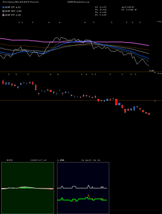Screen dimensions: 162x214
Task: Click the 'BSBR MunafaSutra.com' header text
Action: 78,2
